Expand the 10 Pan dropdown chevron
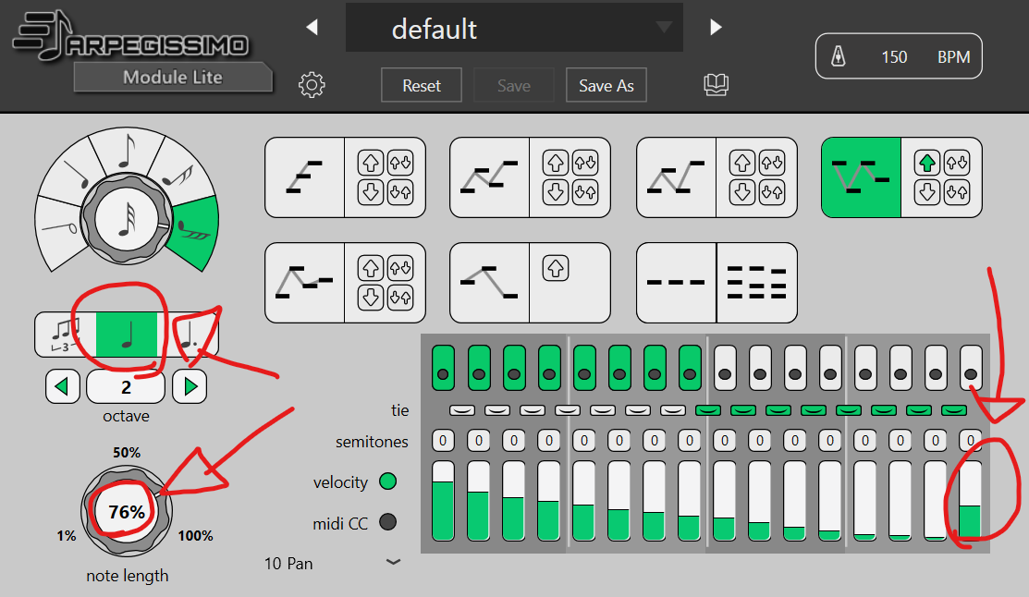1029x597 pixels. coord(393,562)
